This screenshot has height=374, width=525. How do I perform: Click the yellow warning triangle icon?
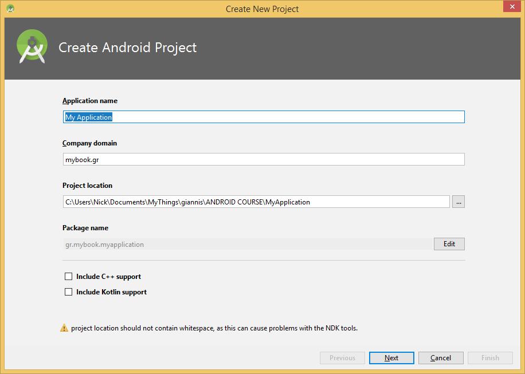[64, 328]
